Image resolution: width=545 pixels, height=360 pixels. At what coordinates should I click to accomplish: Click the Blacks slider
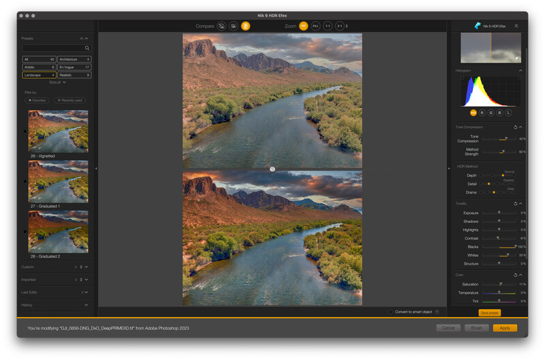[x=499, y=247]
